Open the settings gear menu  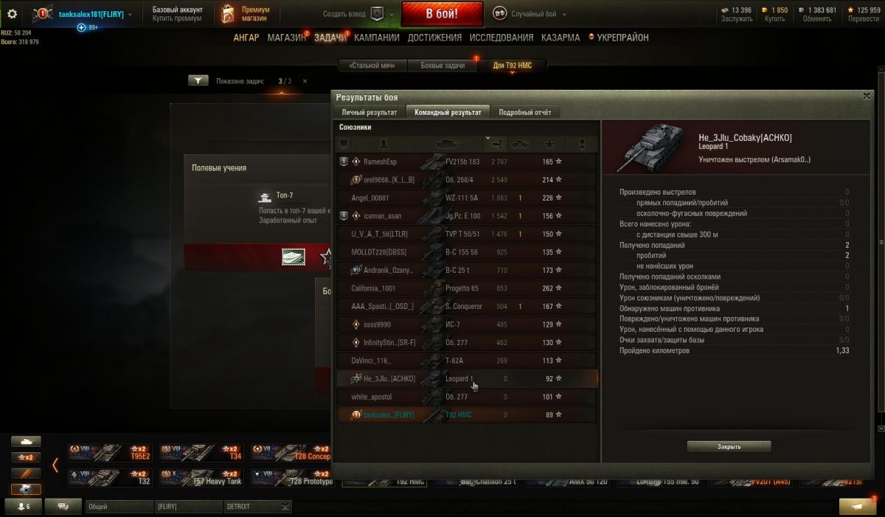pyautogui.click(x=12, y=14)
